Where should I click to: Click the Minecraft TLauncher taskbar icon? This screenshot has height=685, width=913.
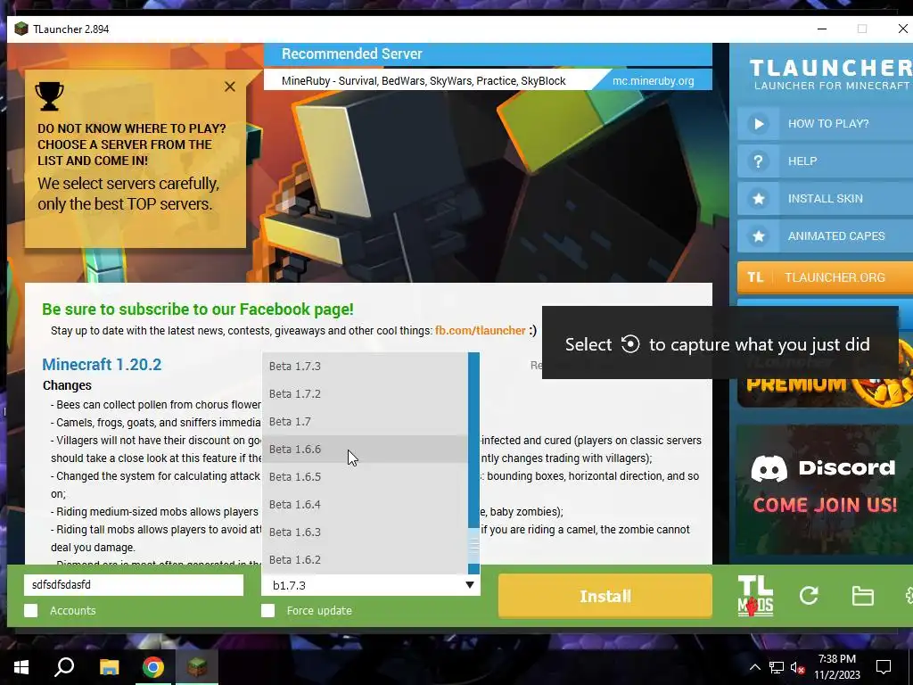pos(197,667)
